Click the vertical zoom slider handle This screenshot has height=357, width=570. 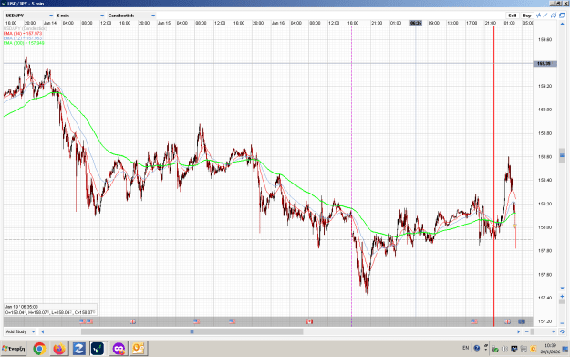coord(562,301)
